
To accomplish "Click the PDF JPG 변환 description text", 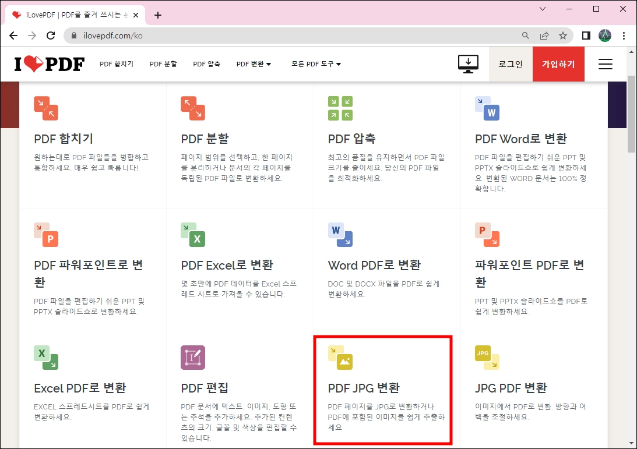I will [386, 417].
